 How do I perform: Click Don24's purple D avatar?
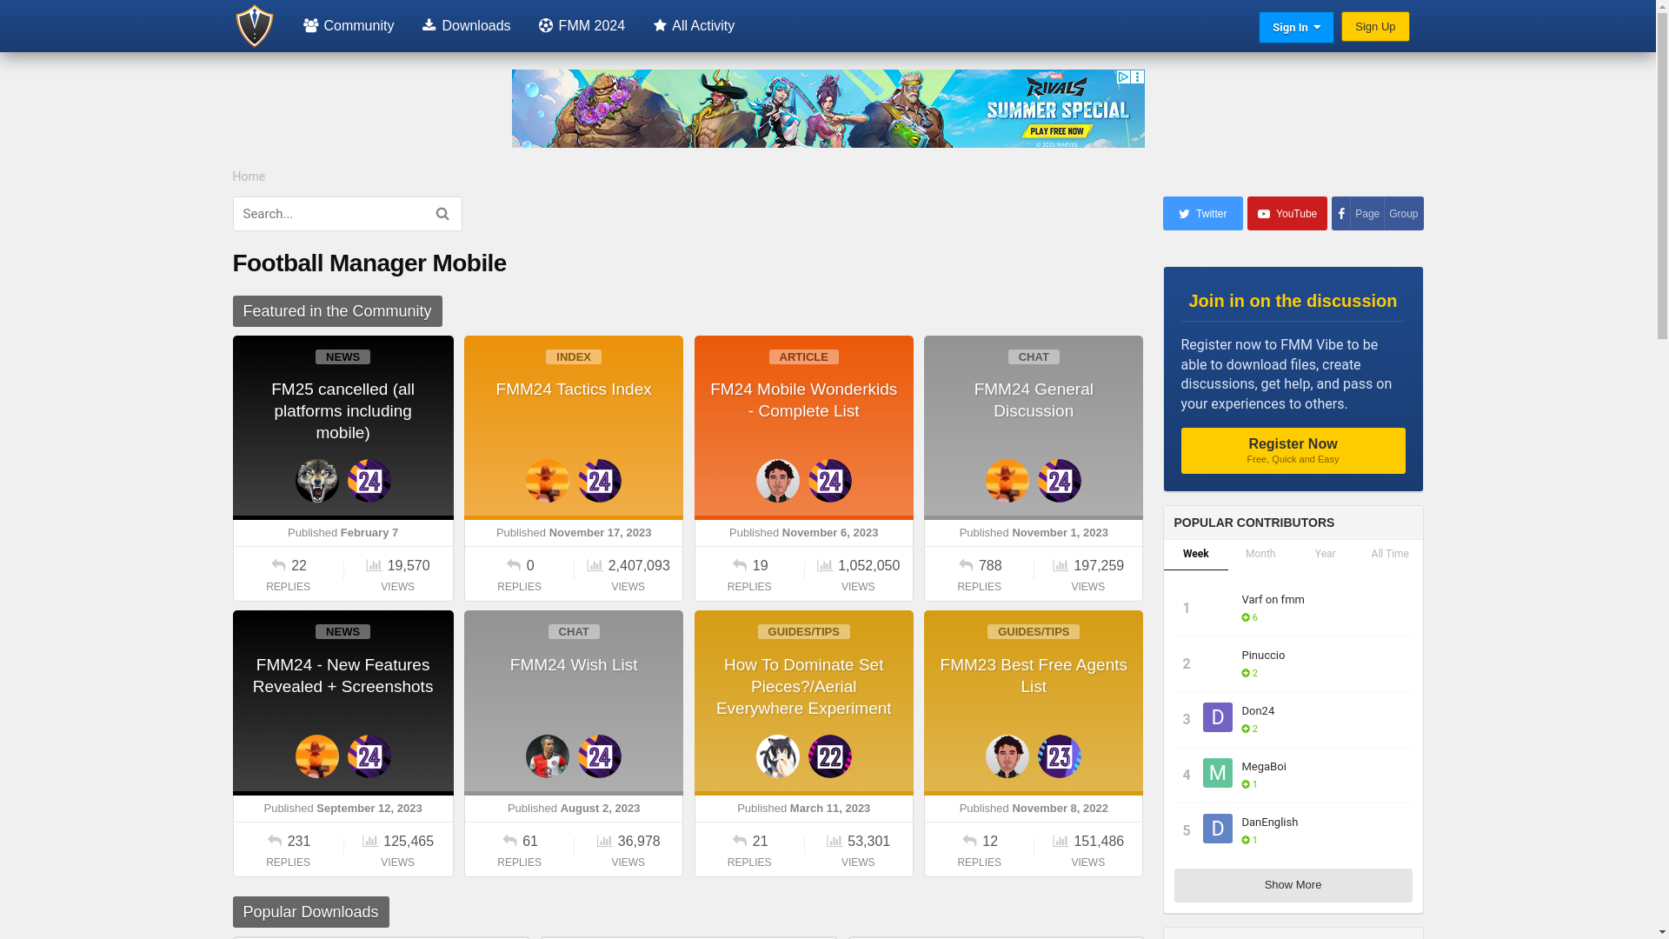(1218, 717)
